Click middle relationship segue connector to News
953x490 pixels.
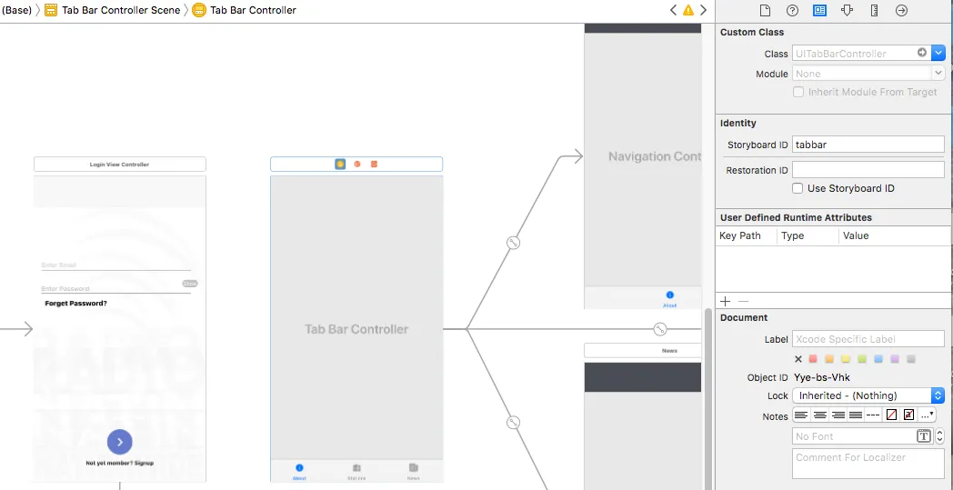[660, 329]
